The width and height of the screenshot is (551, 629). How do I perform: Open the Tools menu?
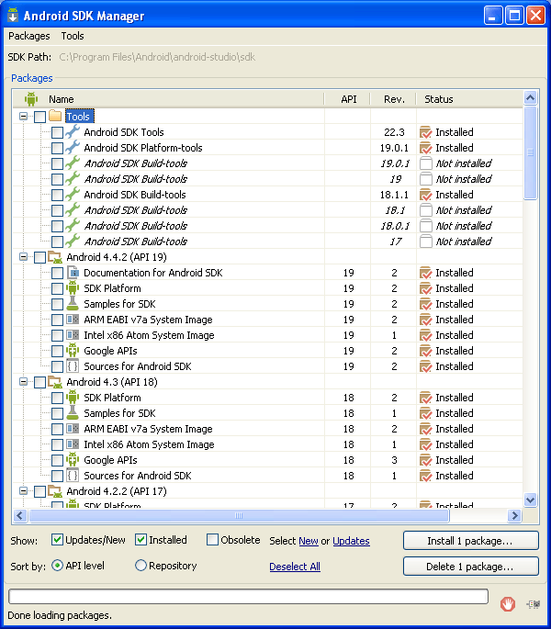pyautogui.click(x=73, y=36)
